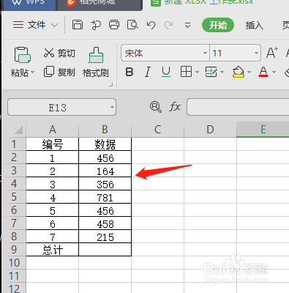Expand the quick access toolbar customize arrow

pyautogui.click(x=187, y=25)
